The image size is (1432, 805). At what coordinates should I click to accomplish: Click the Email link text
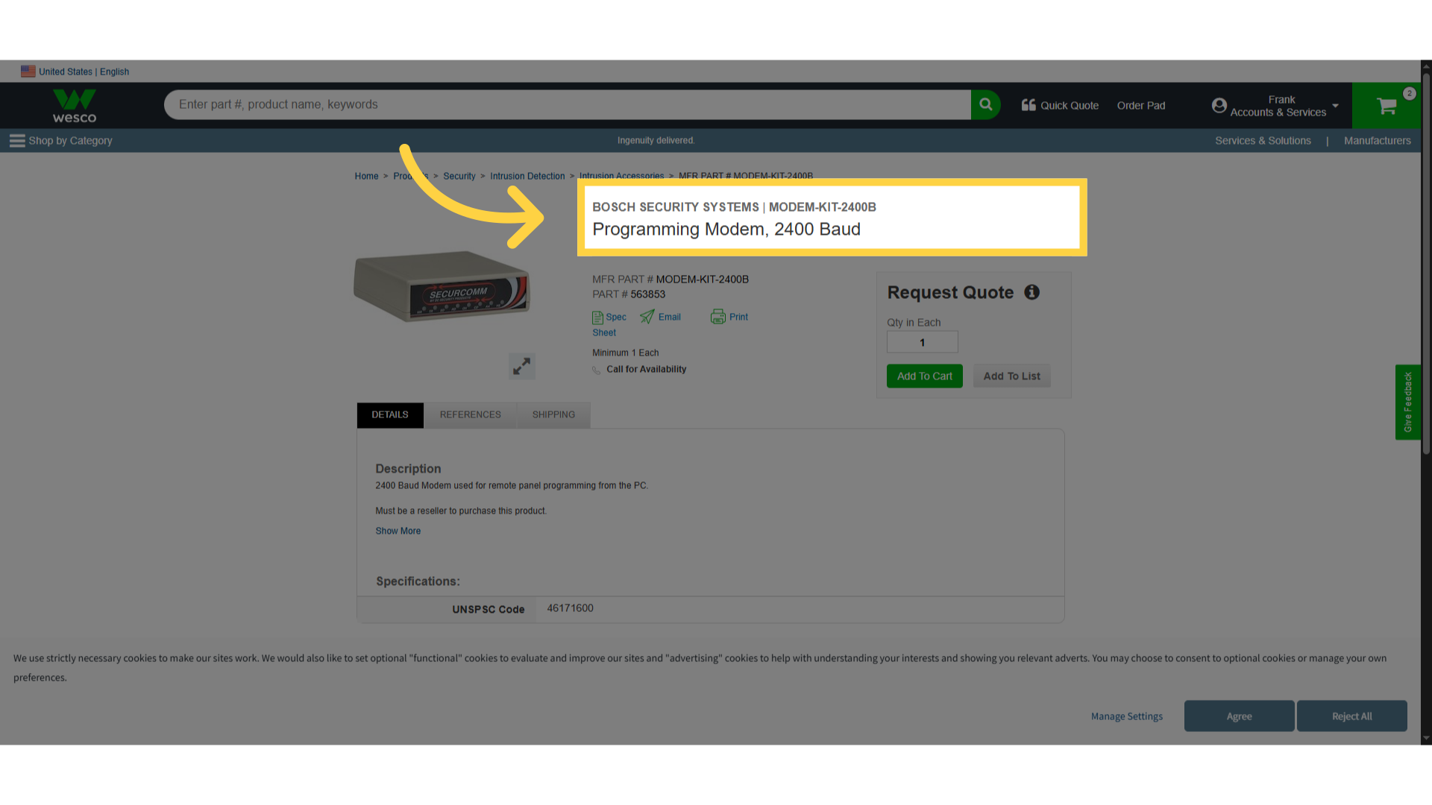click(669, 317)
